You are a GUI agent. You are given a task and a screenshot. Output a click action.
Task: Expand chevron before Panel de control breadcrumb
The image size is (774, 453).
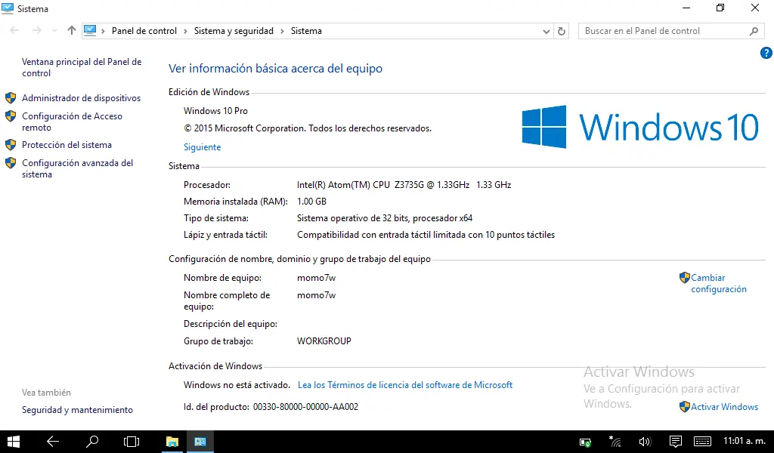tap(103, 31)
